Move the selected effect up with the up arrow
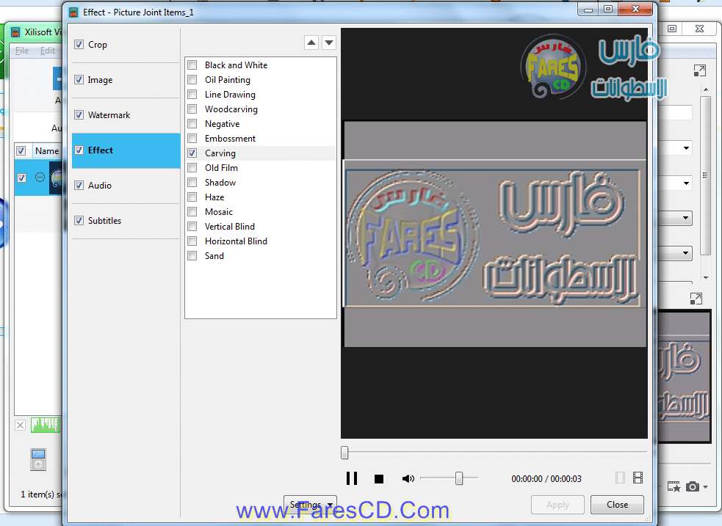722x526 pixels. [311, 43]
